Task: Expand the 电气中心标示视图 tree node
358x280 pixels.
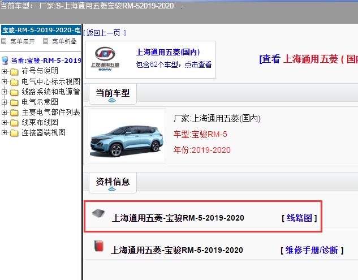Action: [4, 81]
